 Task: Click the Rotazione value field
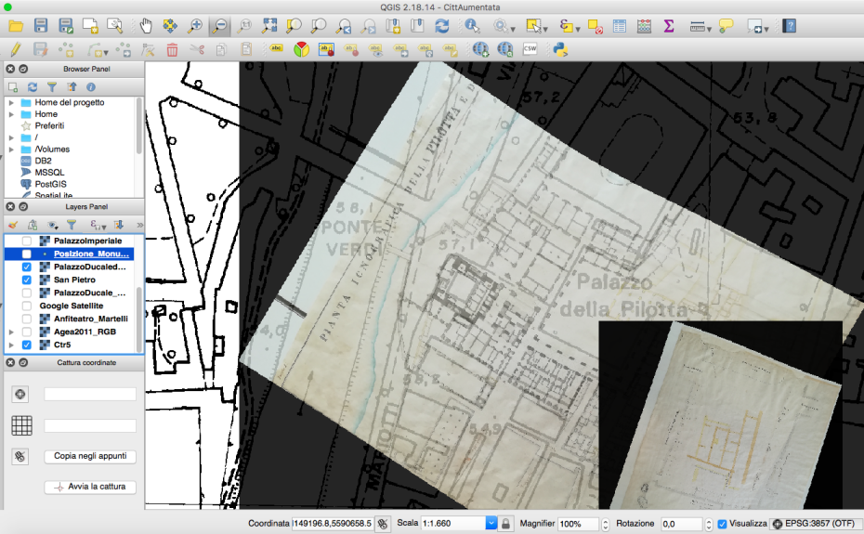click(682, 524)
